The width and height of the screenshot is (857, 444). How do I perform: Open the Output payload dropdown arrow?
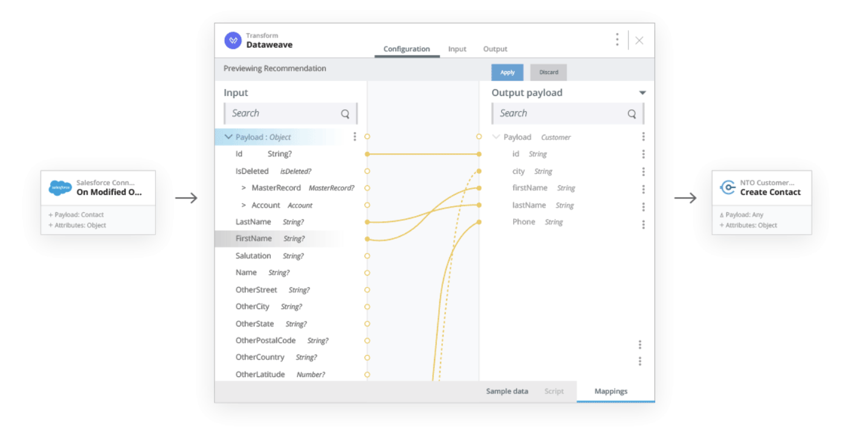click(x=642, y=93)
